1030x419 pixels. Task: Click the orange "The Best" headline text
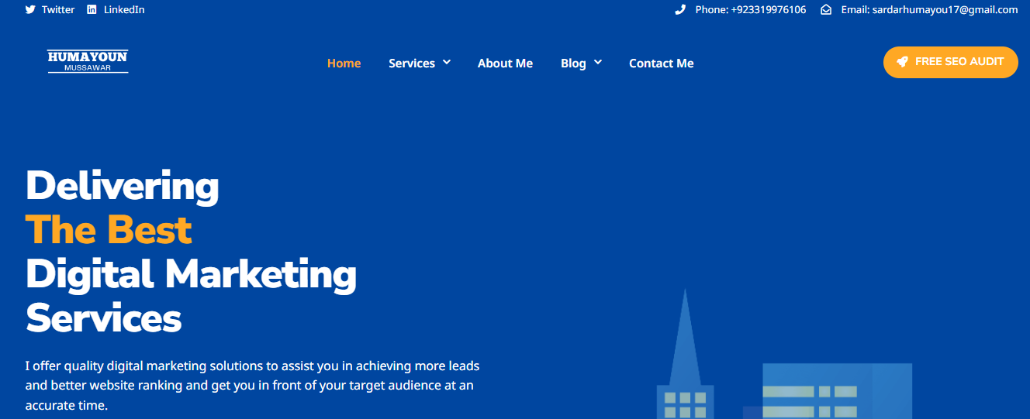[x=109, y=230]
